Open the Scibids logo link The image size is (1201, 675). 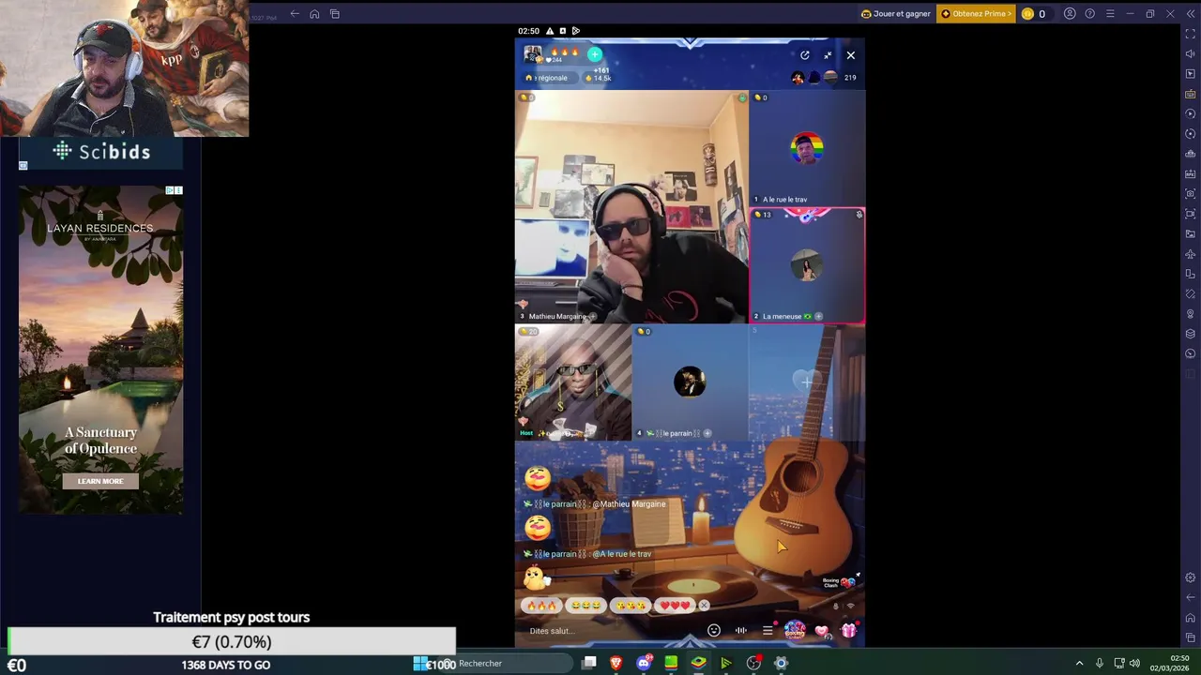[101, 151]
